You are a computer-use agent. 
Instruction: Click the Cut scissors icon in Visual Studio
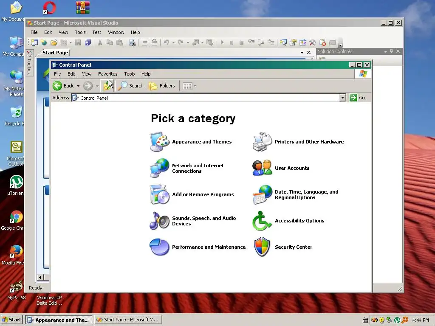pos(100,42)
